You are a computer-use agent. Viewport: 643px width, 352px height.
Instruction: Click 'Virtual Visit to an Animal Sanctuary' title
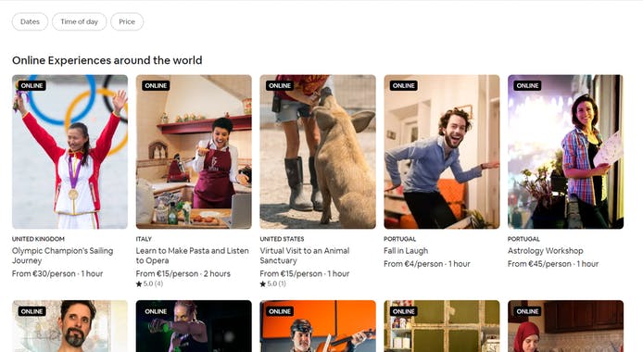[x=304, y=256]
